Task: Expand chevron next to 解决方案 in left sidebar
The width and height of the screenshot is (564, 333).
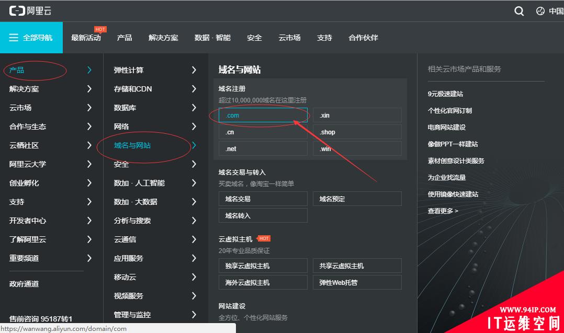Action: point(89,89)
